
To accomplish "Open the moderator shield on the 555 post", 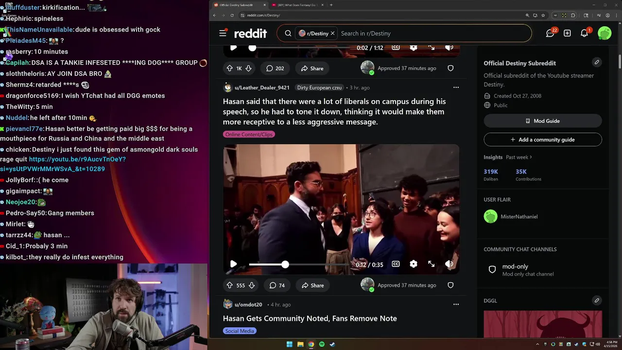I will [450, 285].
